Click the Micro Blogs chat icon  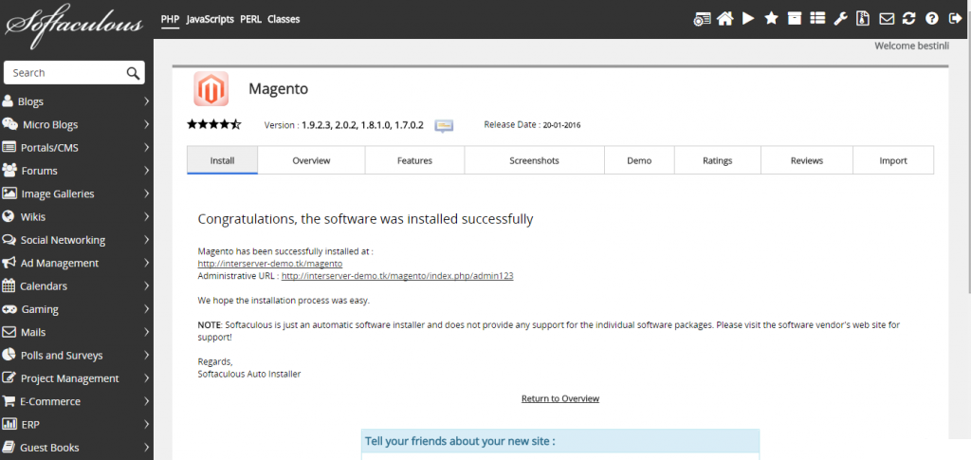point(9,124)
